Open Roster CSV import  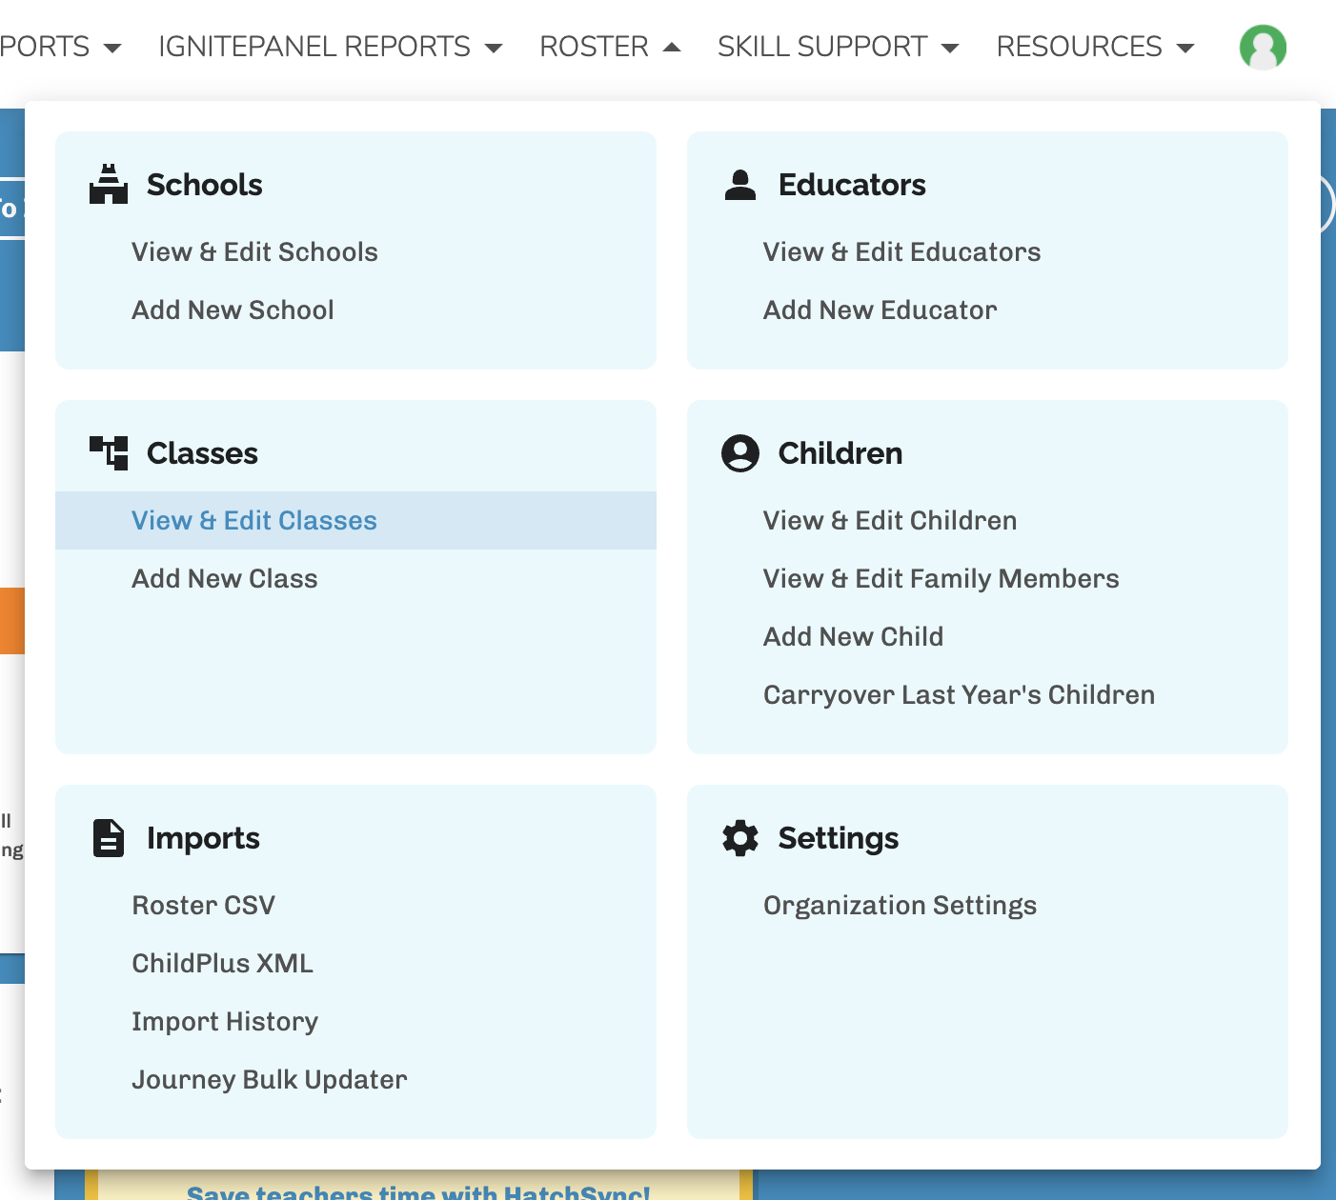coord(203,906)
